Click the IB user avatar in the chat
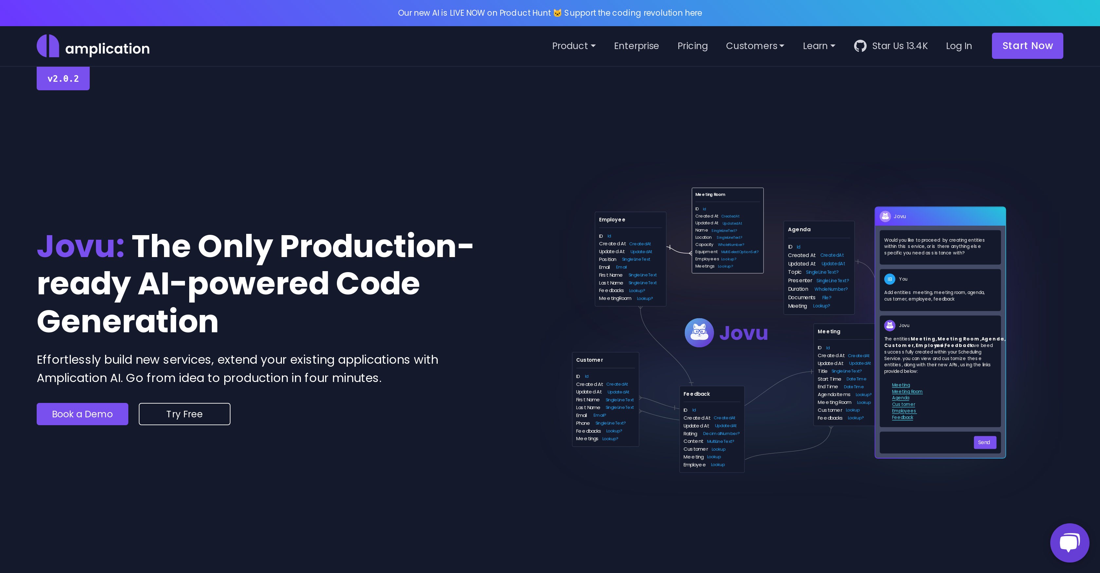This screenshot has width=1100, height=573. (890, 279)
